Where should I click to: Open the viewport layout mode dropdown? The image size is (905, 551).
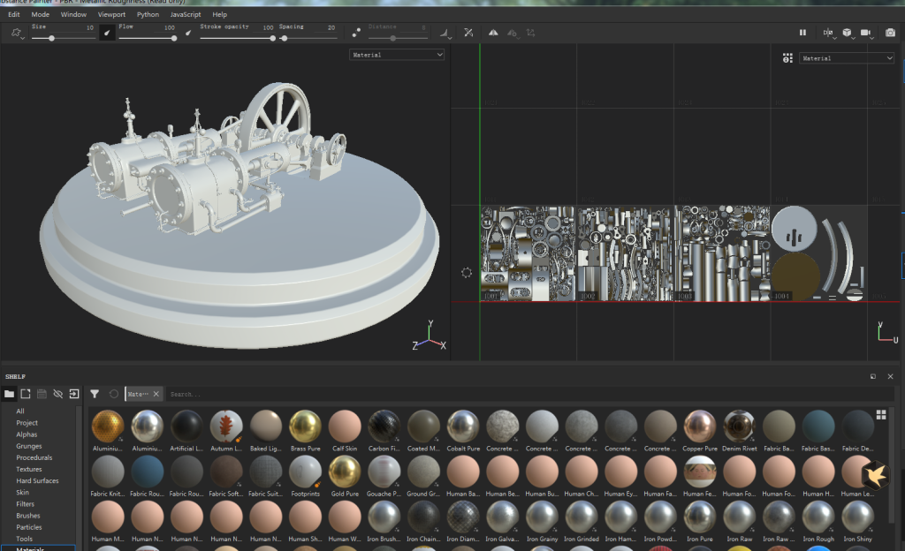pyautogui.click(x=828, y=34)
